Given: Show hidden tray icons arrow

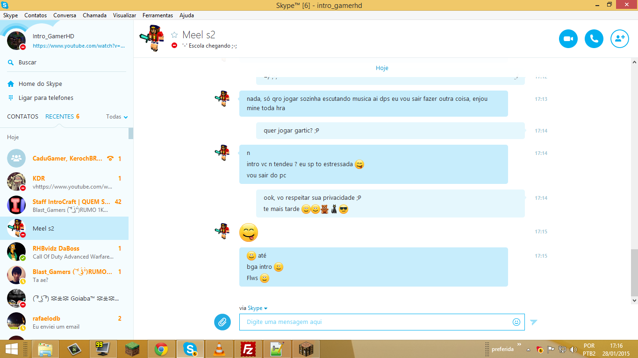Looking at the screenshot, I should point(528,350).
